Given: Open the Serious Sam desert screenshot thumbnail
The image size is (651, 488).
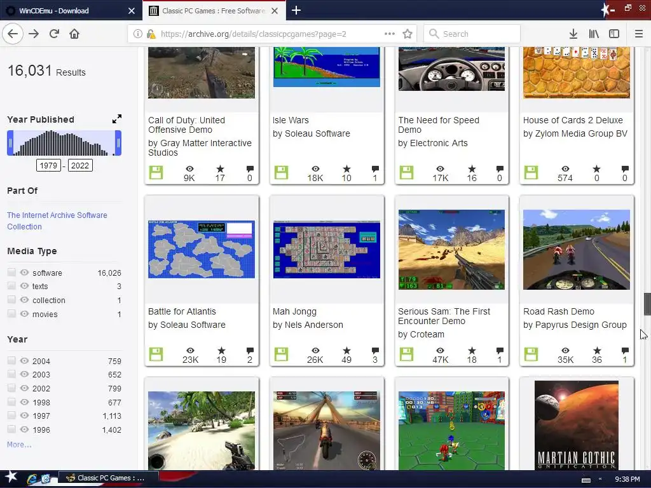Looking at the screenshot, I should coord(451,249).
